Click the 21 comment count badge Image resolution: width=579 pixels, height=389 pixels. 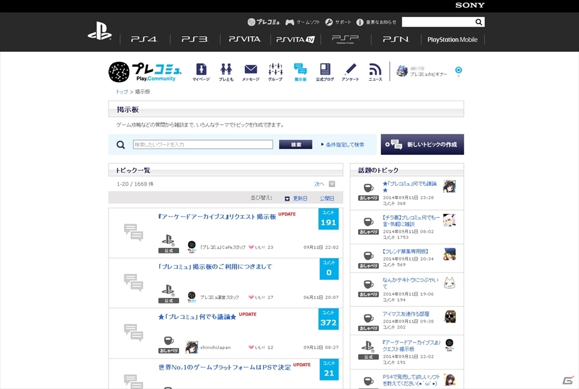tap(329, 370)
